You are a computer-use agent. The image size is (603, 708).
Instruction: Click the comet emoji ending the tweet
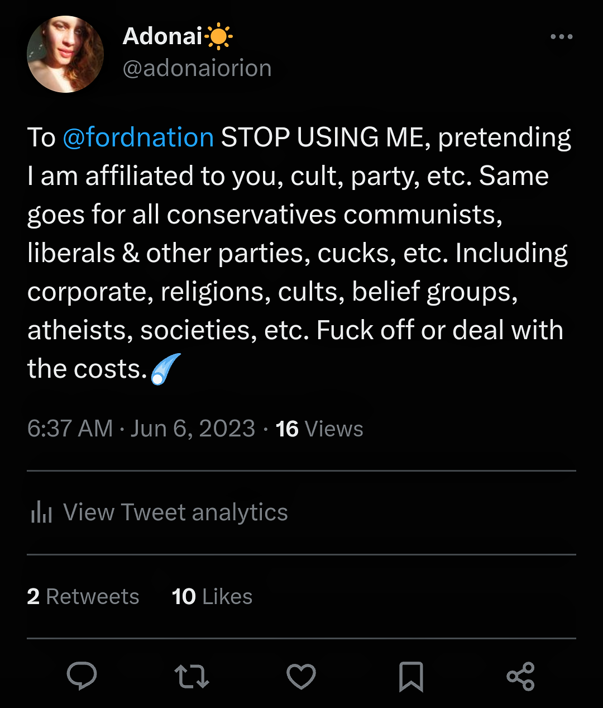(x=166, y=369)
